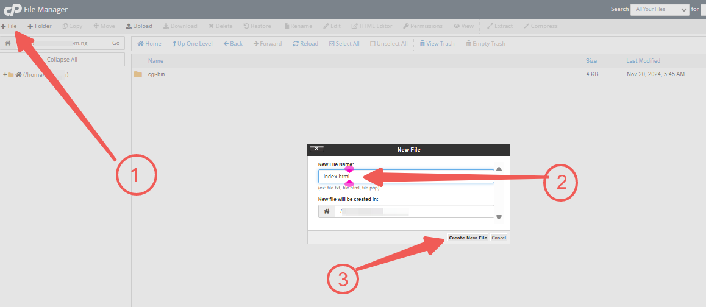Expand the /home tree node
This screenshot has width=706, height=307.
point(5,74)
